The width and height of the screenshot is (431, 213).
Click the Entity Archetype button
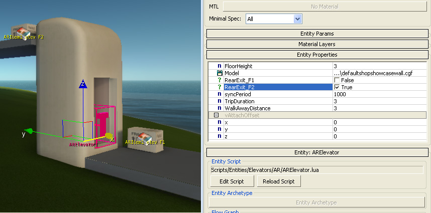click(x=316, y=202)
